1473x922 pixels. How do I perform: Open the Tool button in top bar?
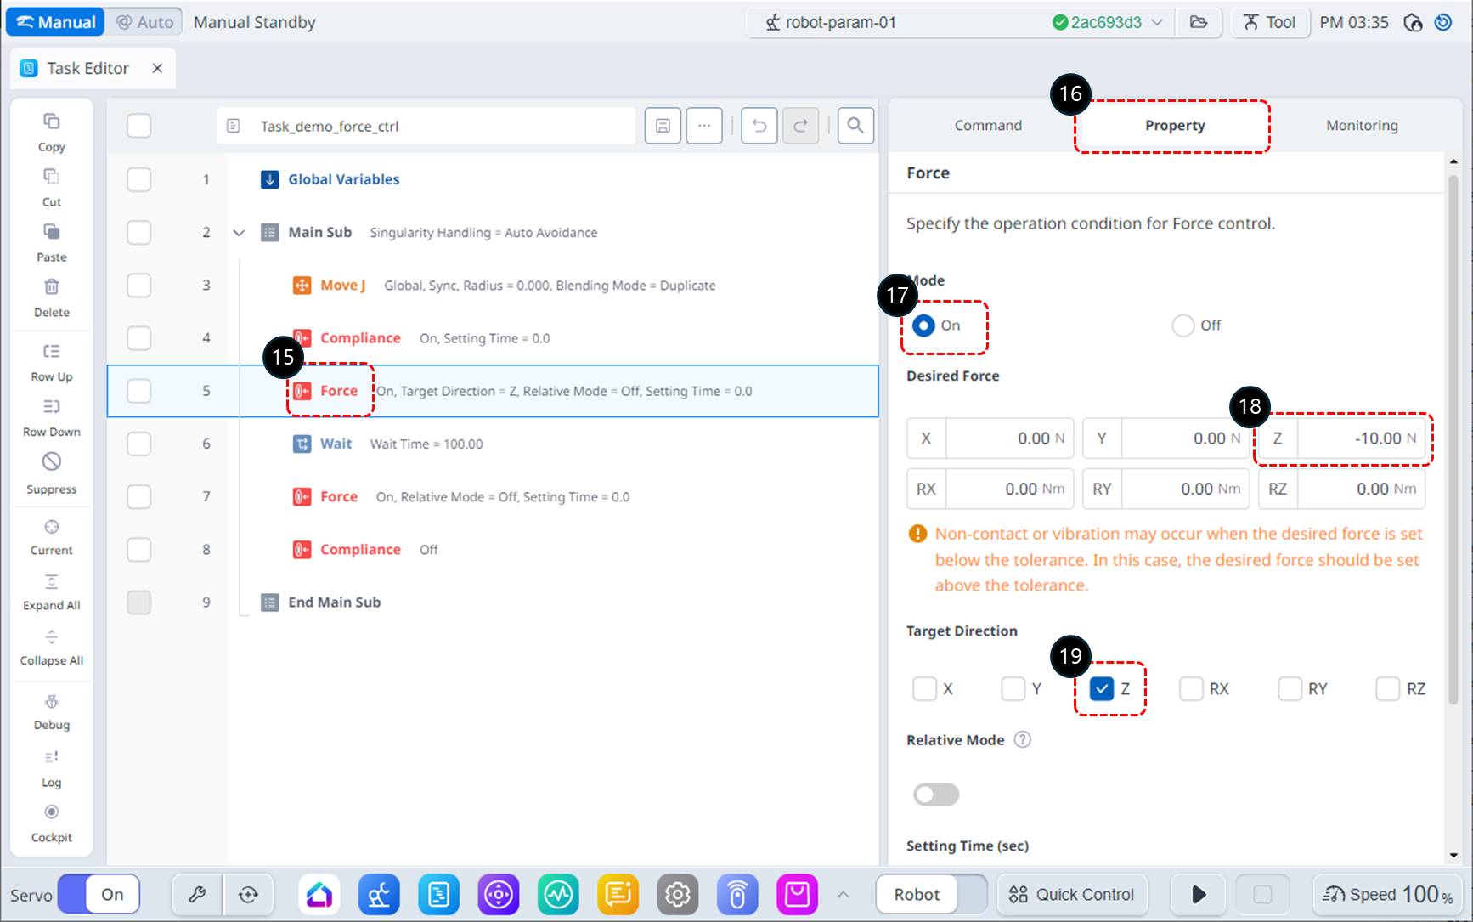point(1270,23)
